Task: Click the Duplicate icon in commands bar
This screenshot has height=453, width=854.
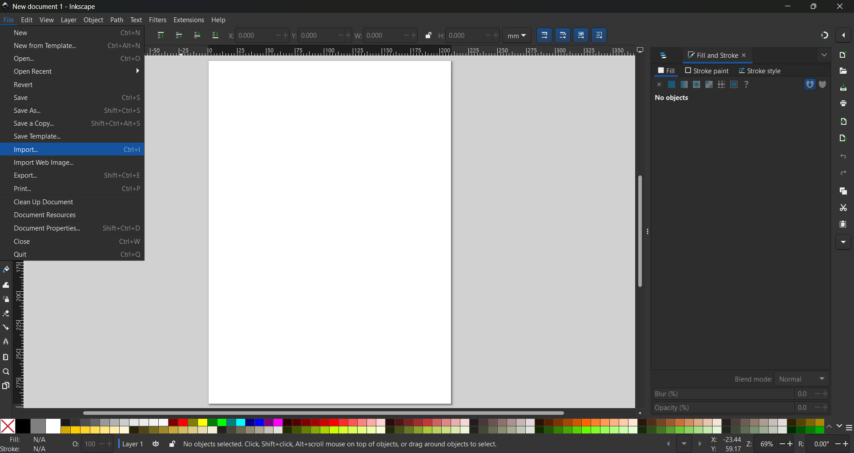Action: tap(843, 191)
